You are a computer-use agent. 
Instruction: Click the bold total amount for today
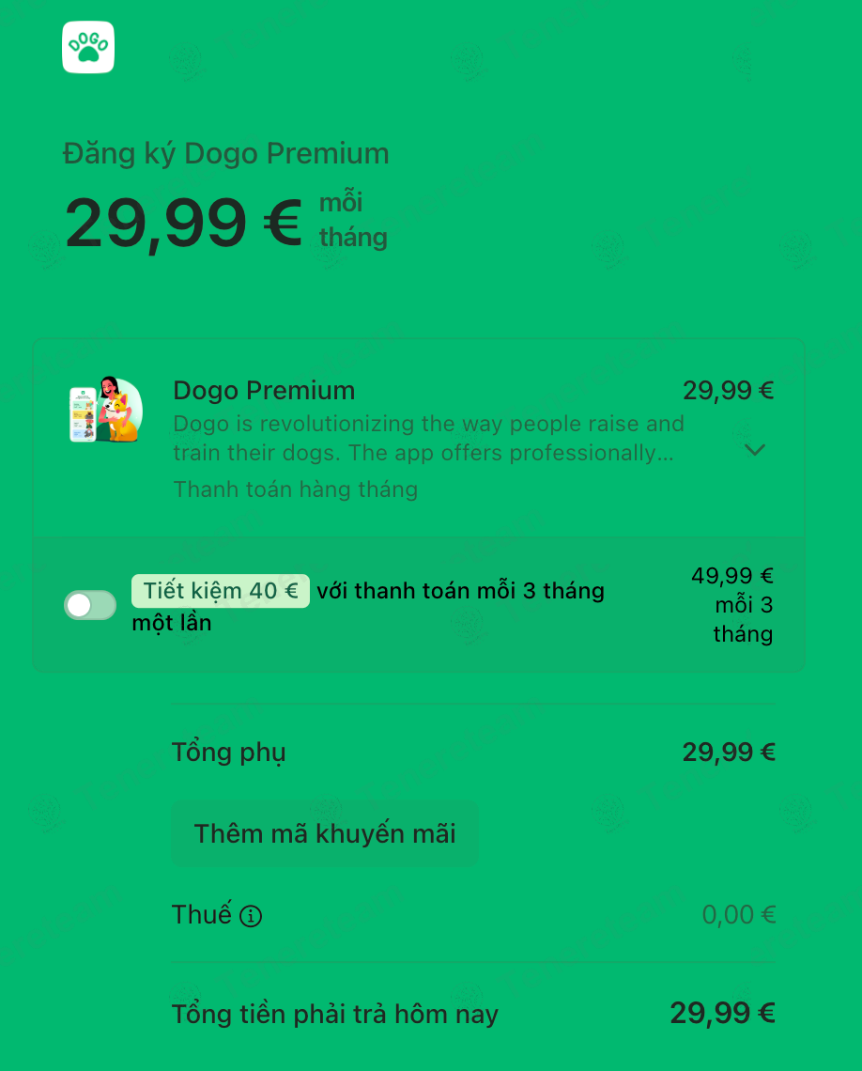tap(722, 1013)
